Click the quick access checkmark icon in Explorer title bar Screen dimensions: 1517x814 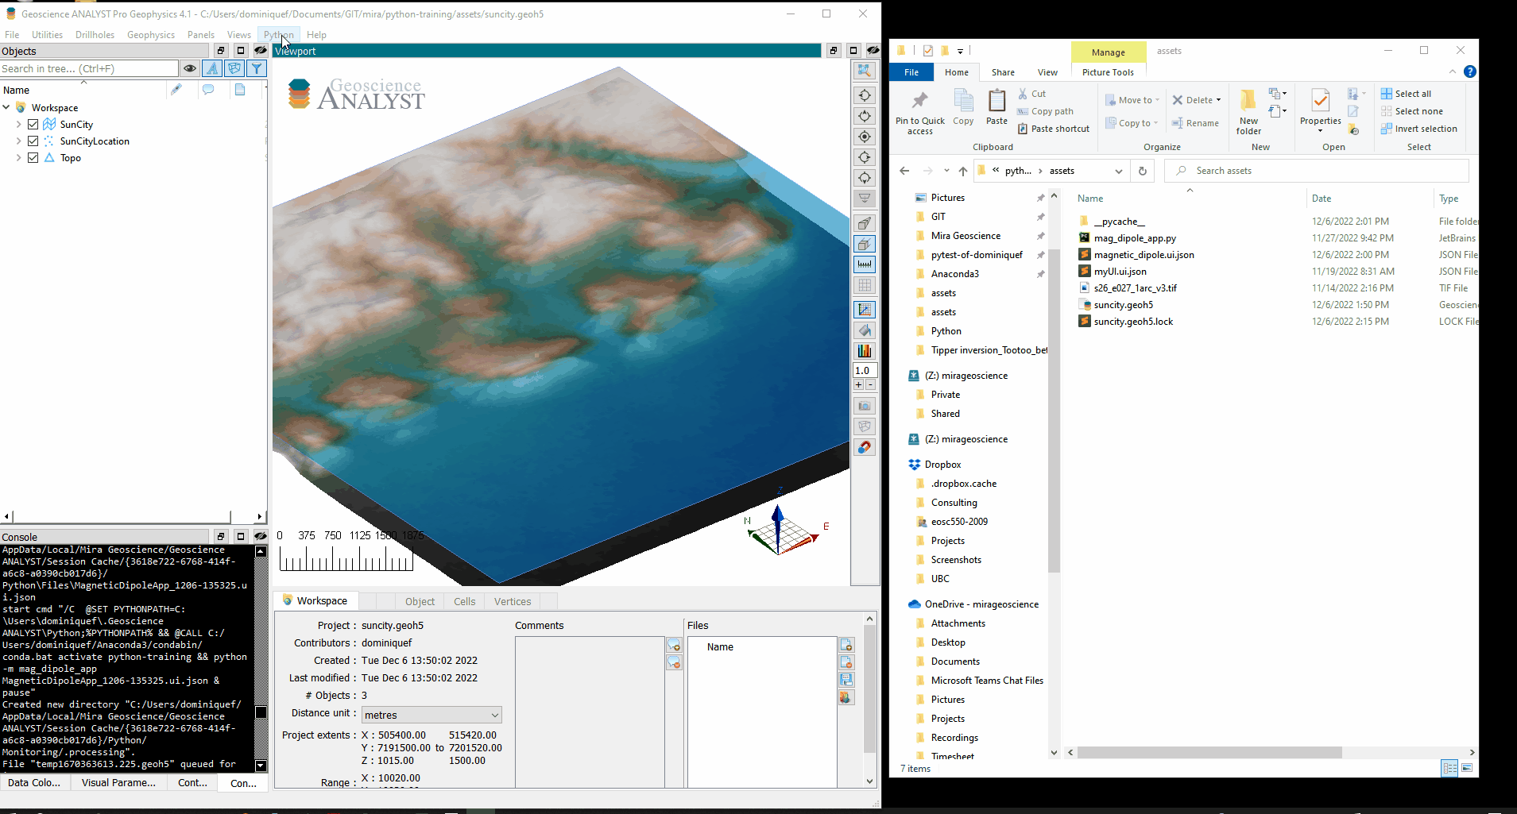(927, 51)
